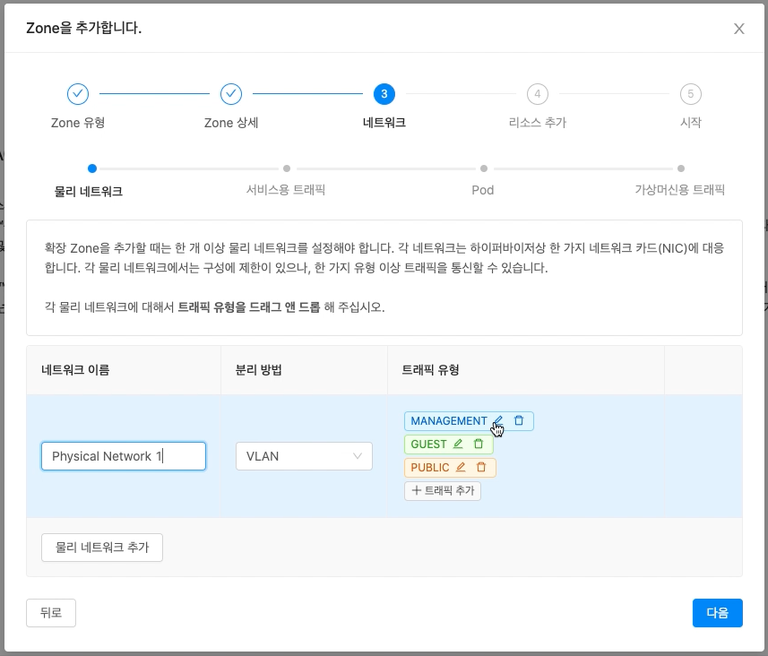Click the 물리 네트워크 추가 button
The image size is (768, 656).
point(101,548)
